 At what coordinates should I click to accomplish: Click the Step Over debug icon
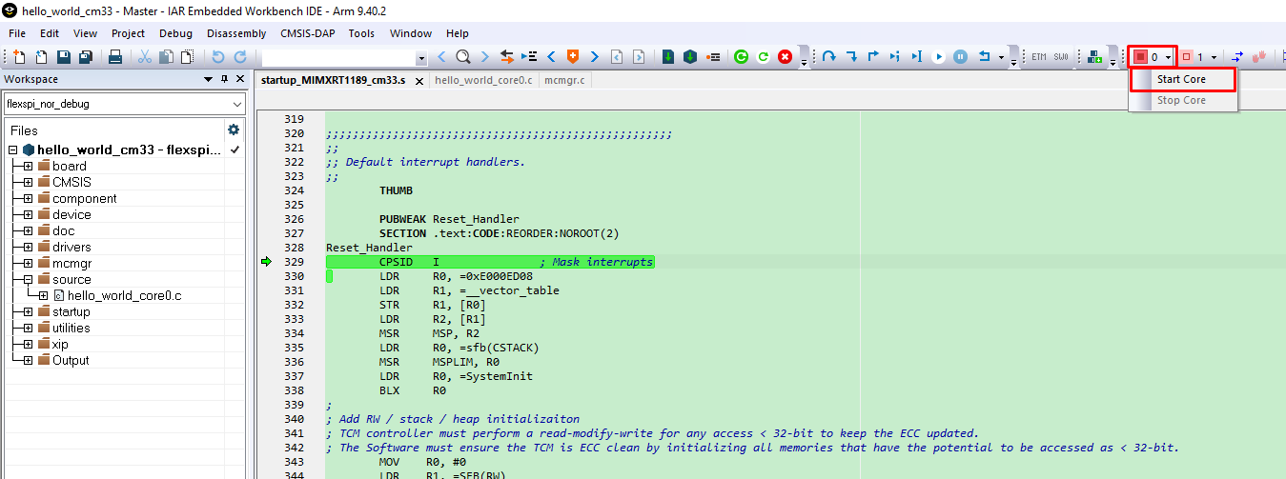tap(829, 57)
